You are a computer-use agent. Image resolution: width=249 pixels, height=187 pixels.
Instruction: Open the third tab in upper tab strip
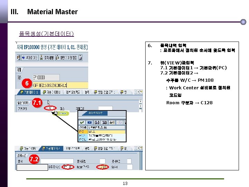pos(73,92)
